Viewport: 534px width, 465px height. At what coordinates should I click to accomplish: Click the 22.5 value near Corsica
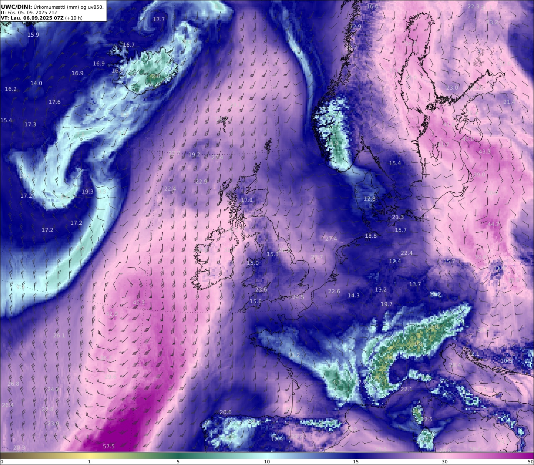[427, 420]
